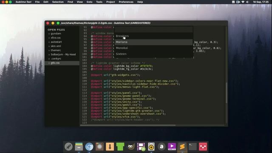Open the Preferences menu
Image resolution: width=272 pixels, height=153 pixels.
[x=126, y=2]
